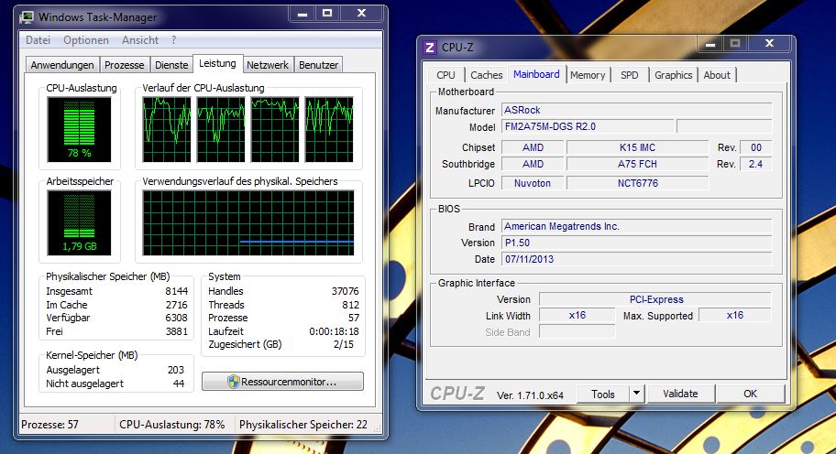836x454 pixels.
Task: Open the Optionen menu in Task Manager
Action: point(86,40)
